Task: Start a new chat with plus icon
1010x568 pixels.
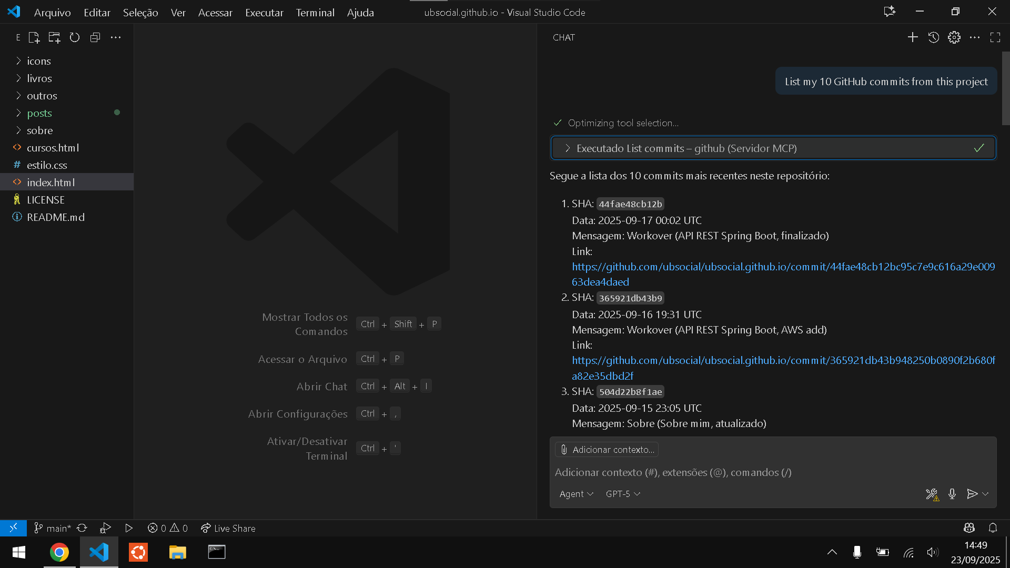Action: [913, 37]
